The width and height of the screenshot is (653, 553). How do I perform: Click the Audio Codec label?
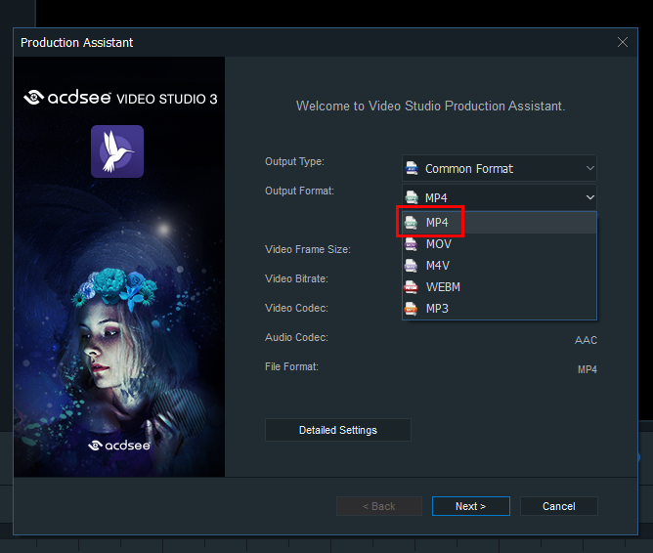point(296,337)
